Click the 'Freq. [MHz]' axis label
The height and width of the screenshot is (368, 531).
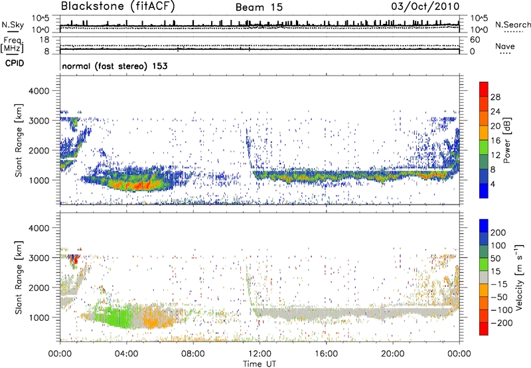12,45
